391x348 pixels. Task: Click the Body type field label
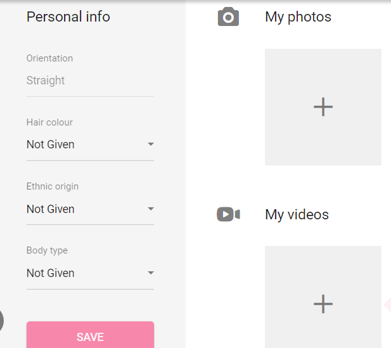47,250
